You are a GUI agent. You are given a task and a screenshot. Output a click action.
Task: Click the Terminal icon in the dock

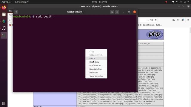point(4,35)
